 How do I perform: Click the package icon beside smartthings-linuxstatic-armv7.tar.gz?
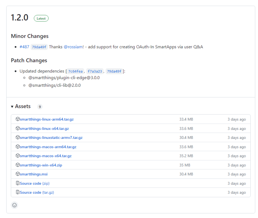click(18, 137)
